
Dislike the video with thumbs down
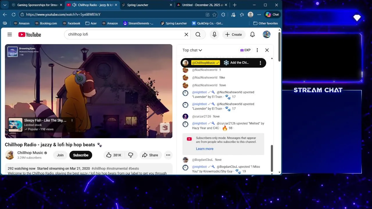coord(131,155)
